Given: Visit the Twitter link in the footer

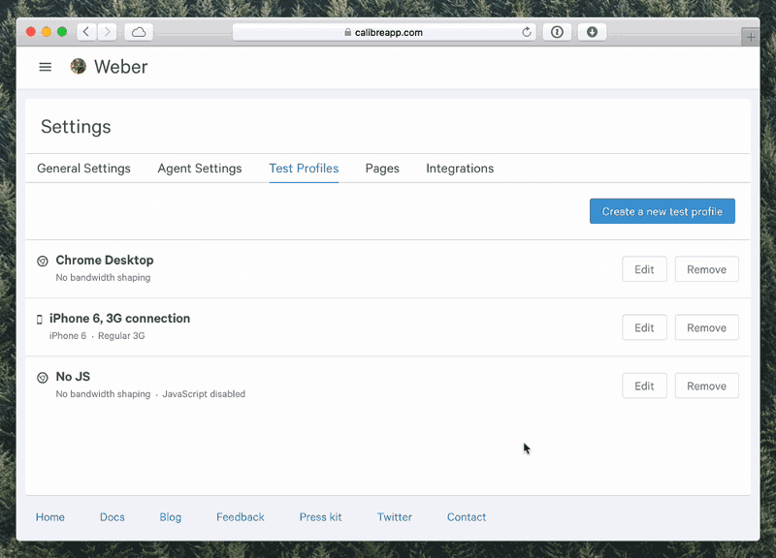Looking at the screenshot, I should pyautogui.click(x=395, y=516).
